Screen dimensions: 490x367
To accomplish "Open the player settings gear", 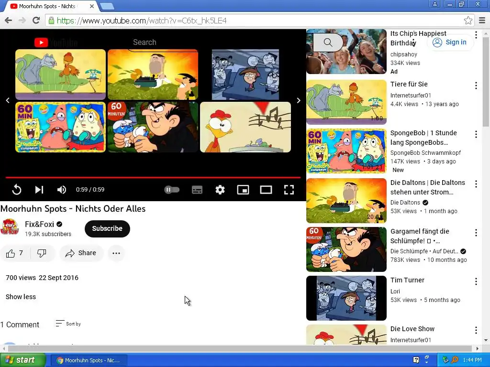I will 220,189.
